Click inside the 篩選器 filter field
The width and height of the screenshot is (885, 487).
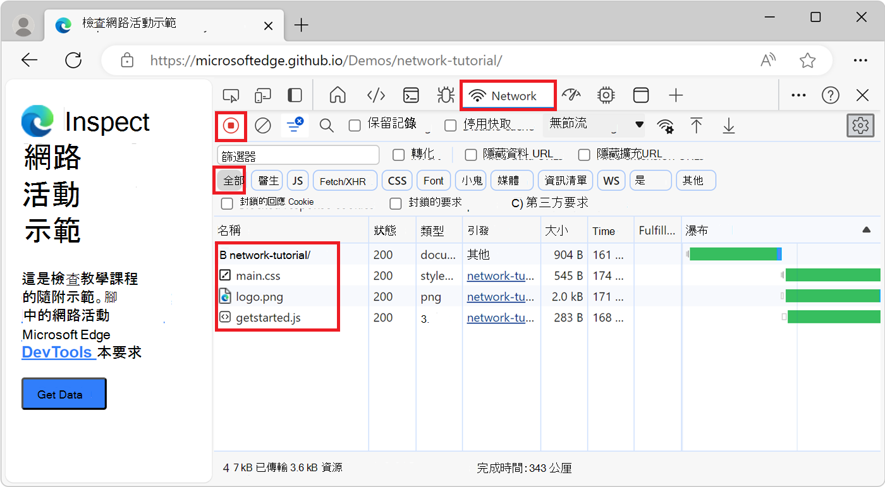[297, 154]
